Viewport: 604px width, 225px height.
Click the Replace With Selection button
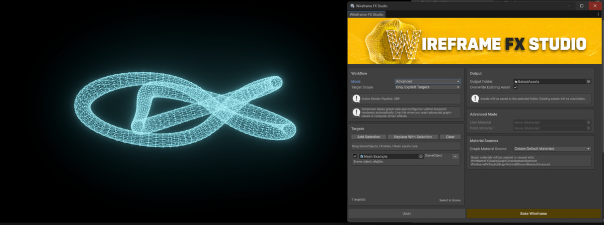pyautogui.click(x=413, y=137)
